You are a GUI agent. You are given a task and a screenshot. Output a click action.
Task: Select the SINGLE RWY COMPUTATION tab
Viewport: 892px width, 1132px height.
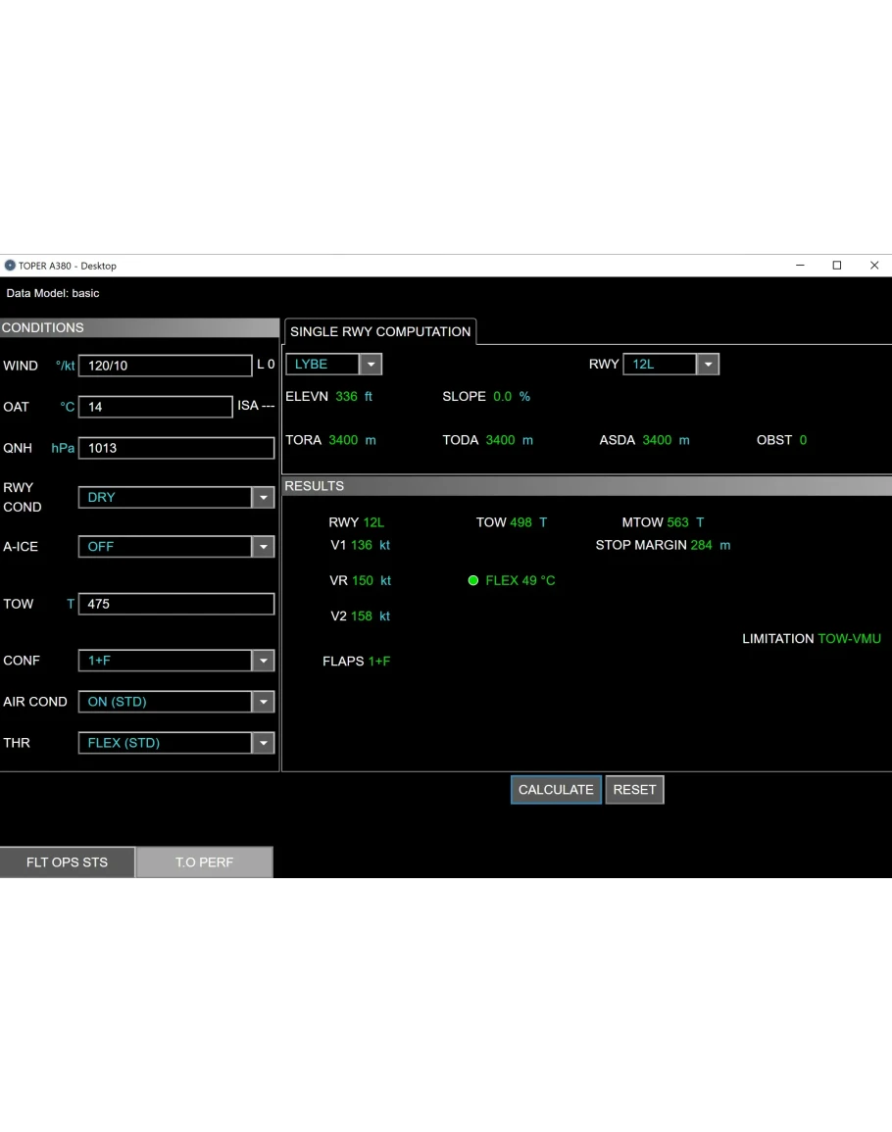[380, 332]
